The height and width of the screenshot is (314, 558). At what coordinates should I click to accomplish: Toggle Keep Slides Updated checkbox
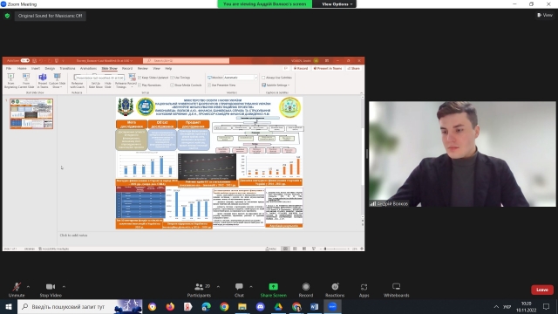pyautogui.click(x=139, y=78)
